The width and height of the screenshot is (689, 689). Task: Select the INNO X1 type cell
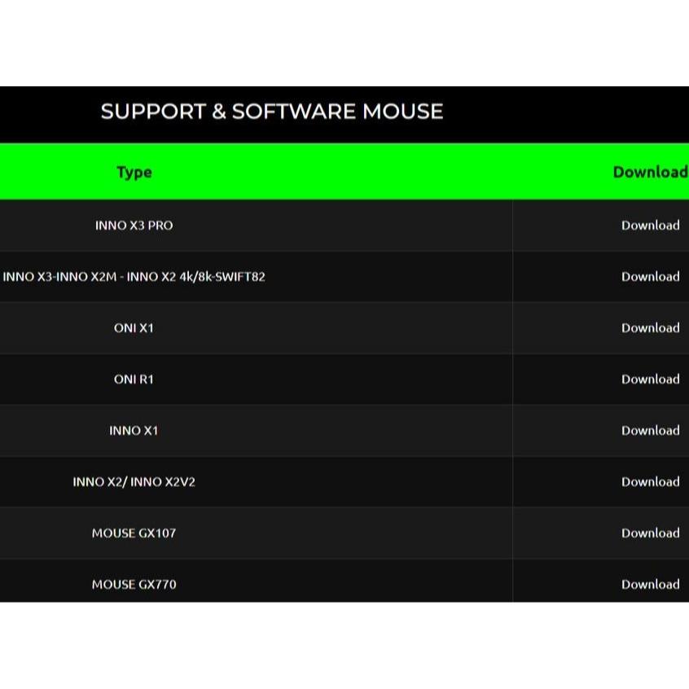pyautogui.click(x=134, y=431)
